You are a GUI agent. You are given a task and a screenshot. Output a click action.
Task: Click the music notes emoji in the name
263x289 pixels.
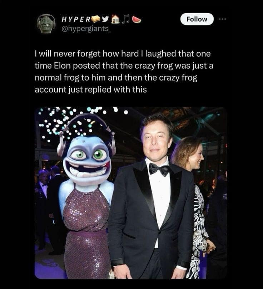[126, 19]
